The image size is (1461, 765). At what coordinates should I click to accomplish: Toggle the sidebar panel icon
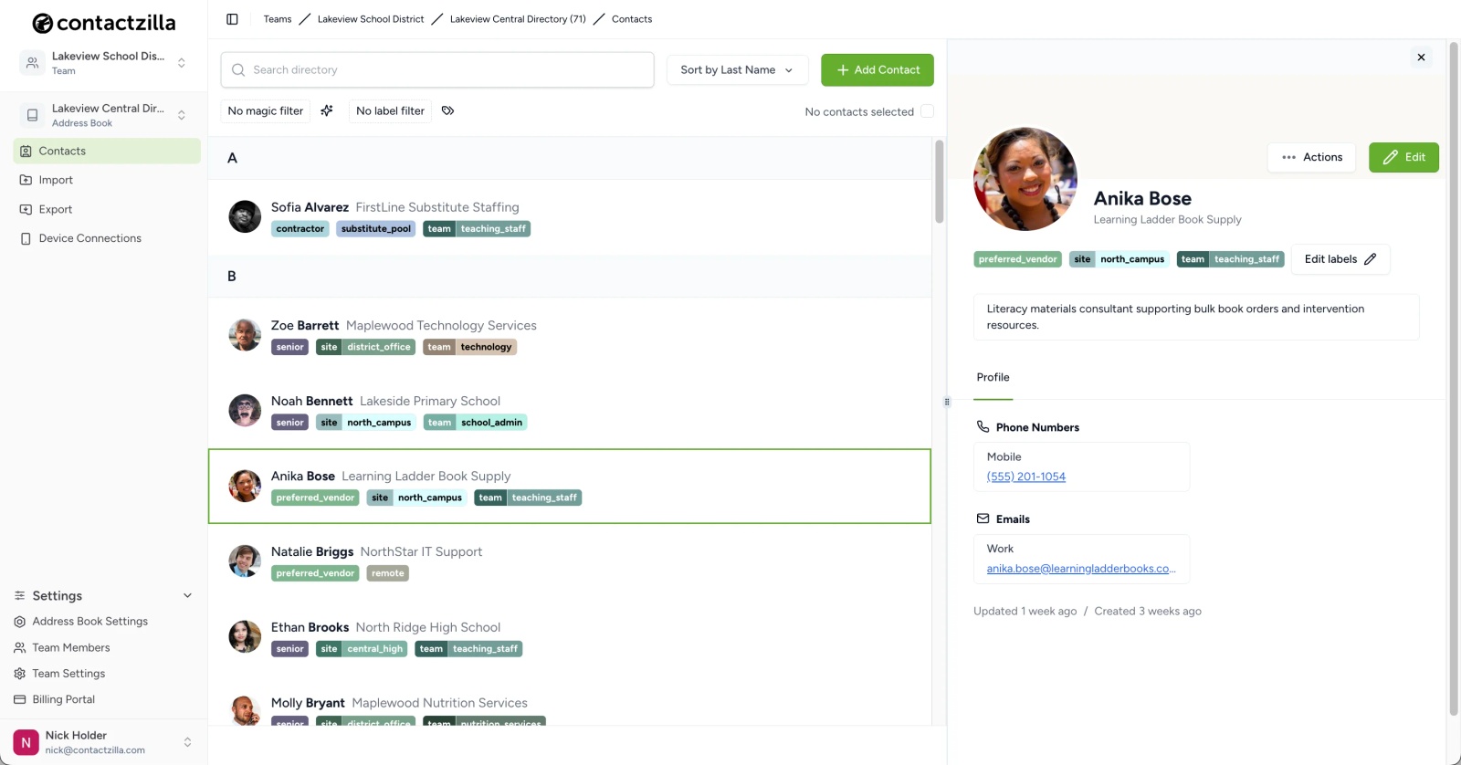click(x=232, y=19)
